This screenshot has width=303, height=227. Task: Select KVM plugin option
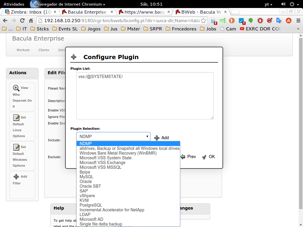[128, 200]
